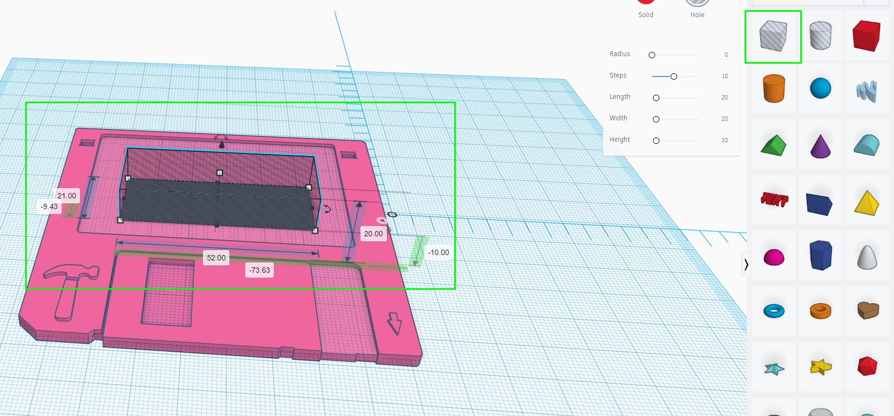
Task: Click the rotation arrow right of the hole box
Action: click(x=327, y=209)
